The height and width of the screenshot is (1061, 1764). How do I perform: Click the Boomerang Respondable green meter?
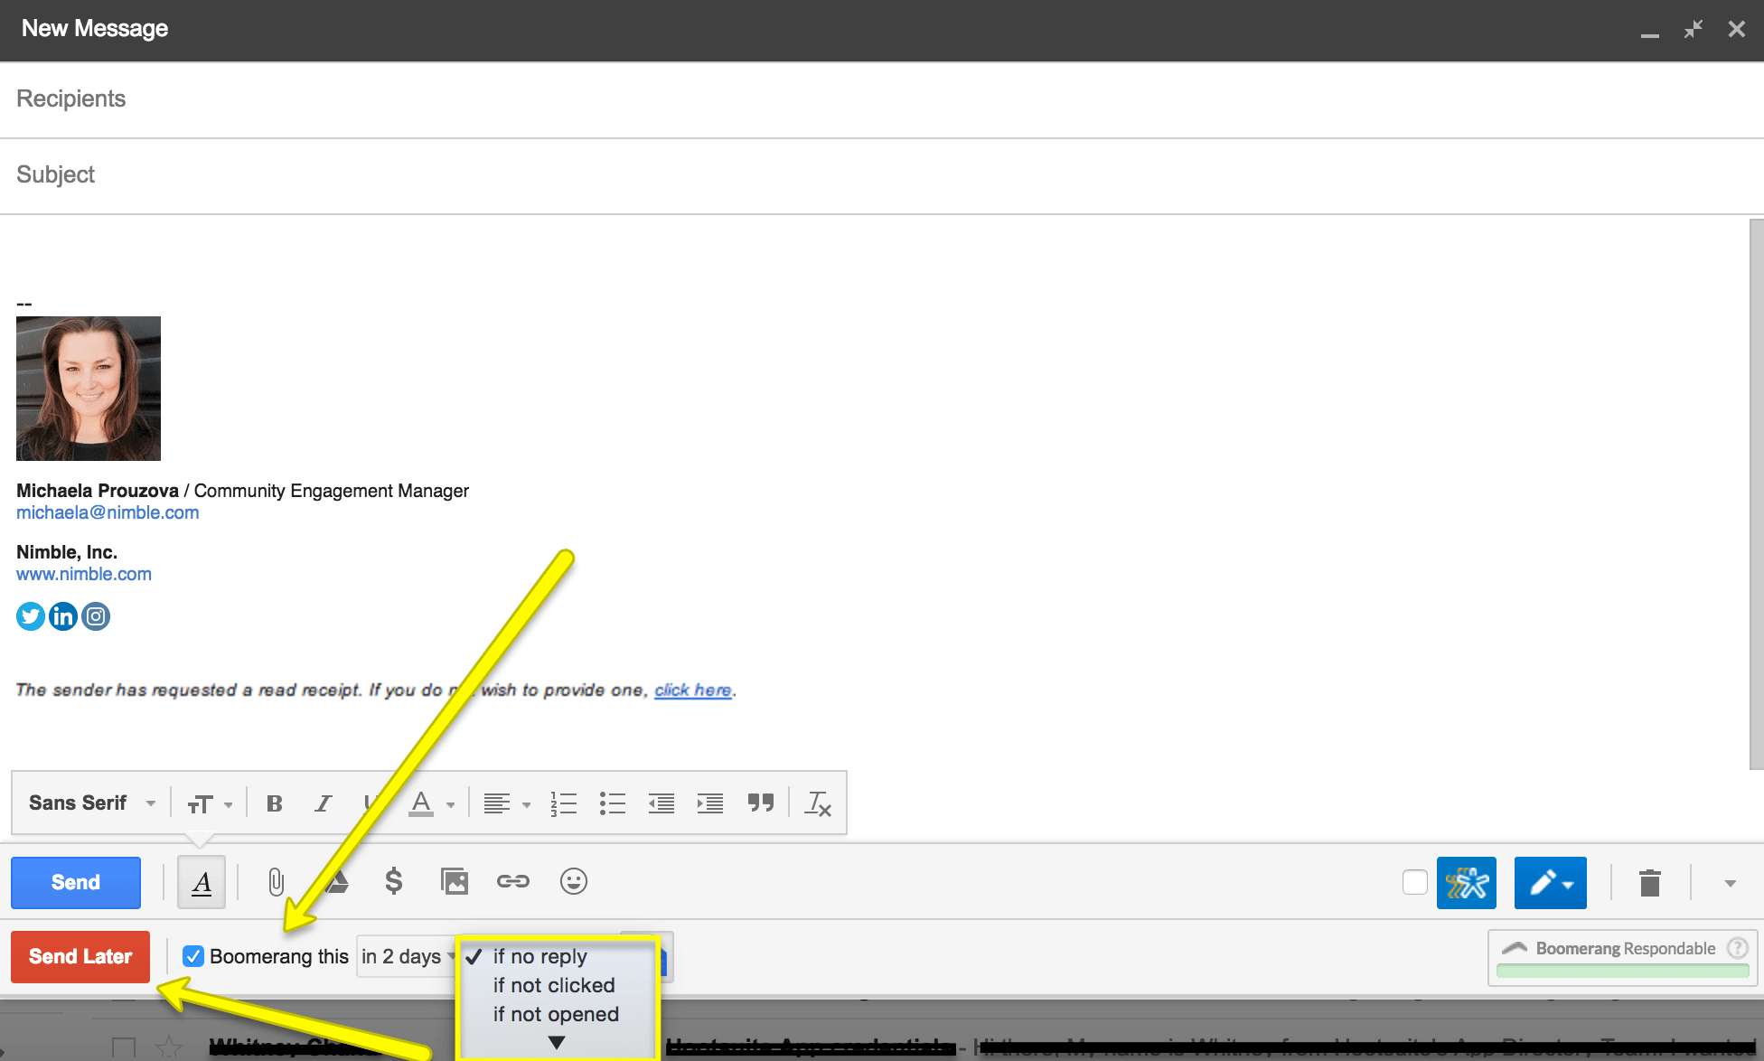1622,971
